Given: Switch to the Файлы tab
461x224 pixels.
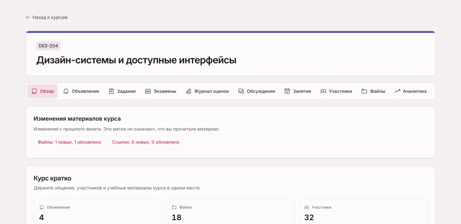Looking at the screenshot, I should pos(373,91).
